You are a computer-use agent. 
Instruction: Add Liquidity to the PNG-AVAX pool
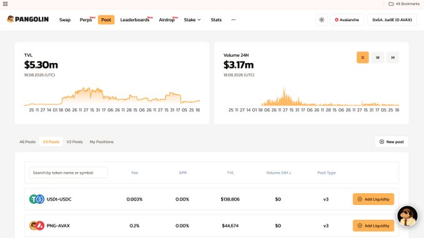point(373,226)
